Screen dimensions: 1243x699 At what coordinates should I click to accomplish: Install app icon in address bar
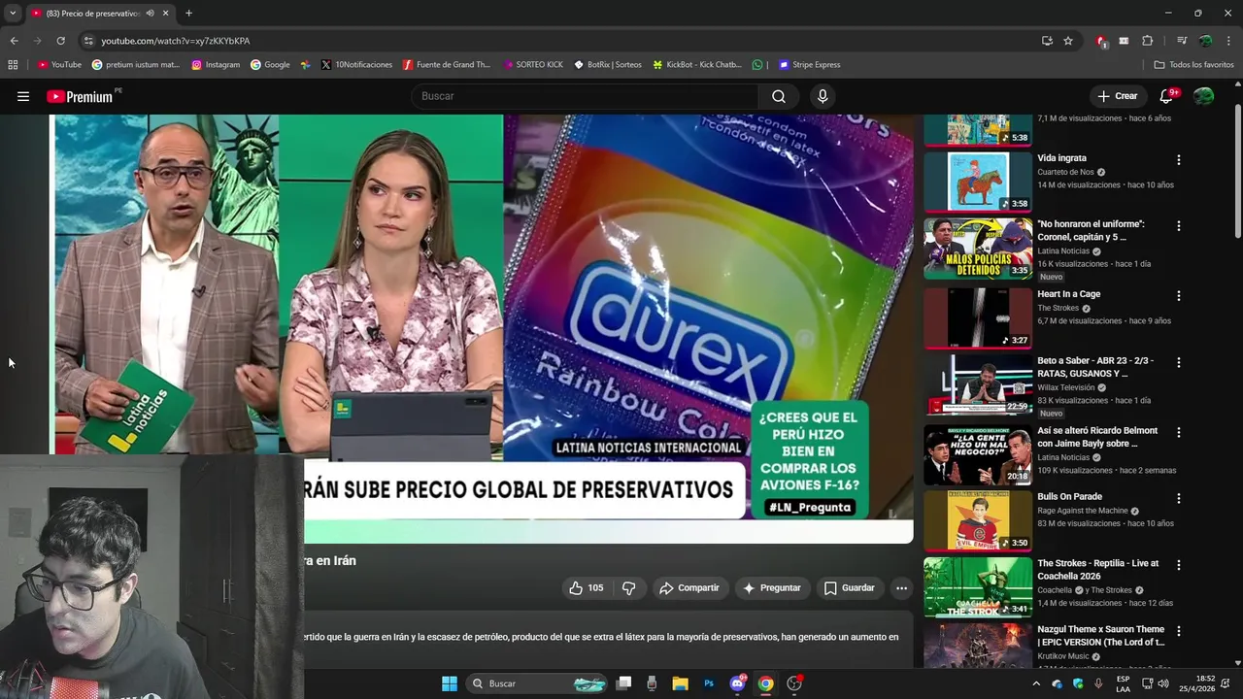point(1047,41)
